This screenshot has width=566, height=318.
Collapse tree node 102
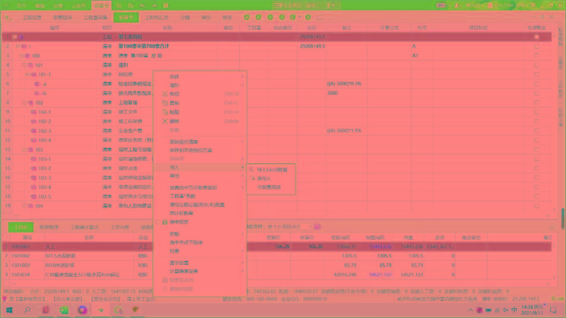(x=24, y=103)
